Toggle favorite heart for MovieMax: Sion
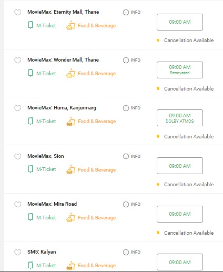 click(18, 157)
